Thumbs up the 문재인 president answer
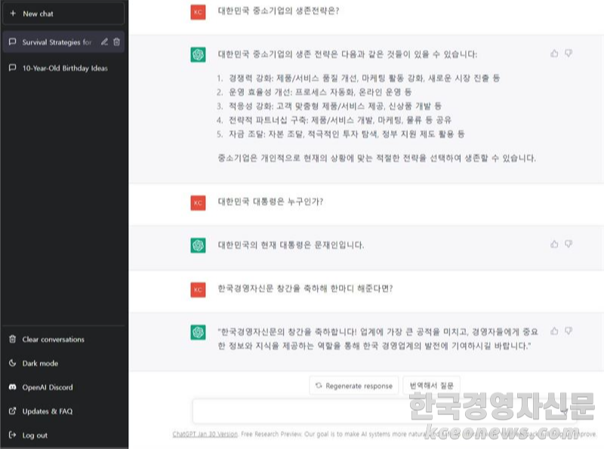This screenshot has height=449, width=604. coord(554,244)
